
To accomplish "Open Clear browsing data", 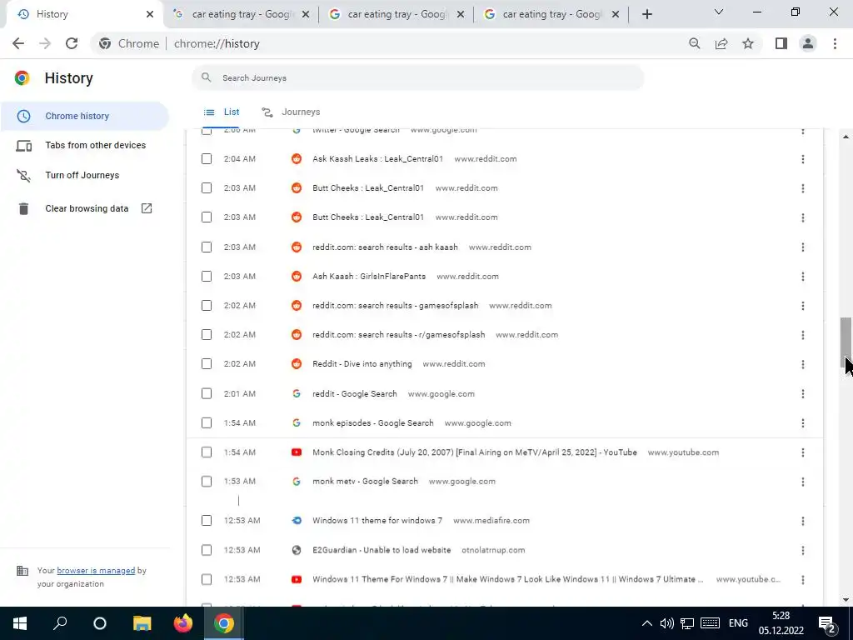I will [84, 208].
